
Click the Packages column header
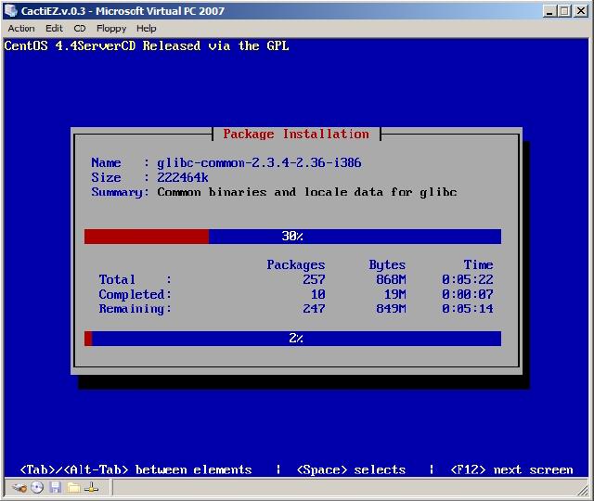tap(295, 264)
